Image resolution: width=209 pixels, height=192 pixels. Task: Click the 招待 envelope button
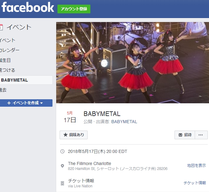[185, 135]
